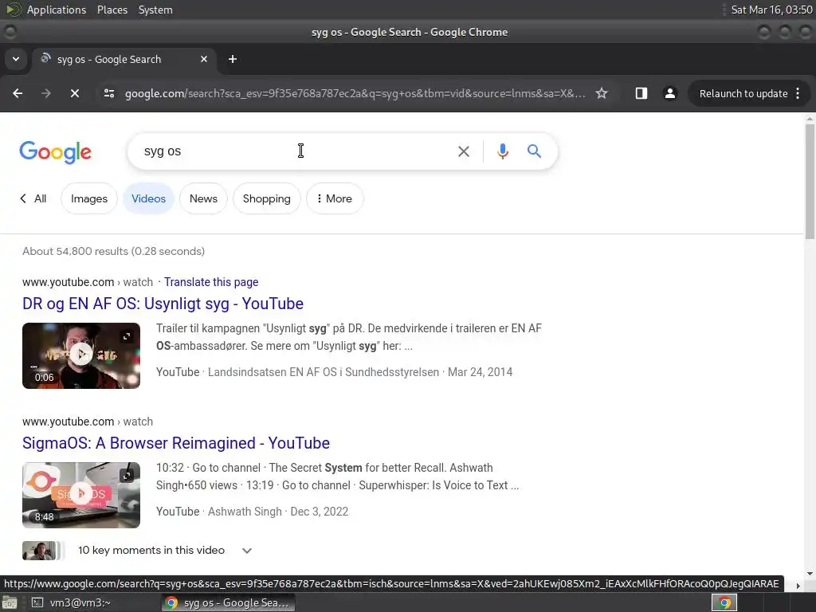Viewport: 816px width, 612px height.
Task: Click the Chrome icon in bottom tray
Action: pyautogui.click(x=724, y=602)
